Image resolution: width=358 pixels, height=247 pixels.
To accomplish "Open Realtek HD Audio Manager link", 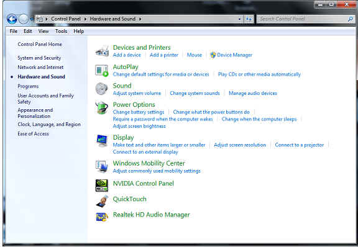I will 152,215.
